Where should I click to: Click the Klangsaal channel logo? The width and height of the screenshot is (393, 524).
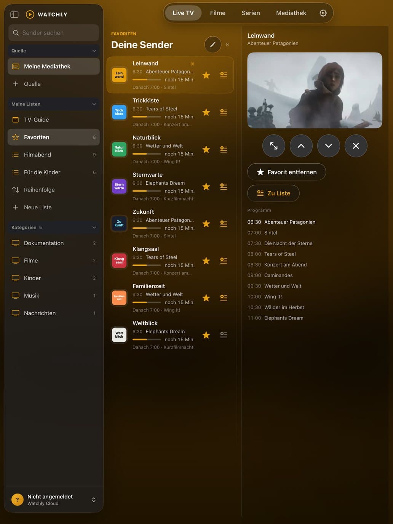[119, 261]
